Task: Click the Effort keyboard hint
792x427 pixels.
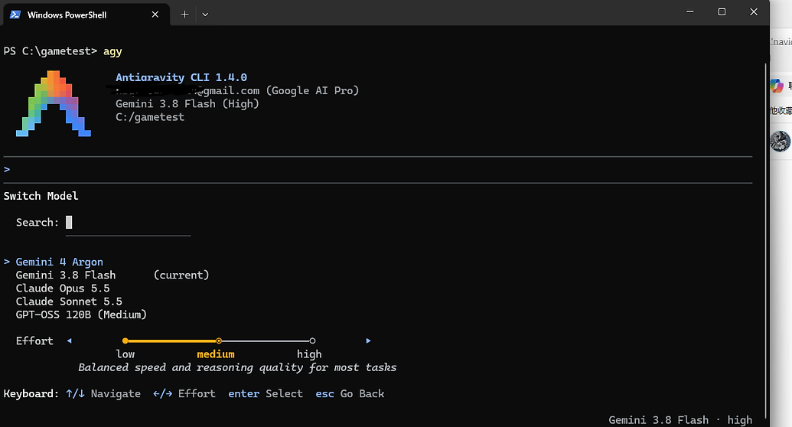Action: (184, 393)
